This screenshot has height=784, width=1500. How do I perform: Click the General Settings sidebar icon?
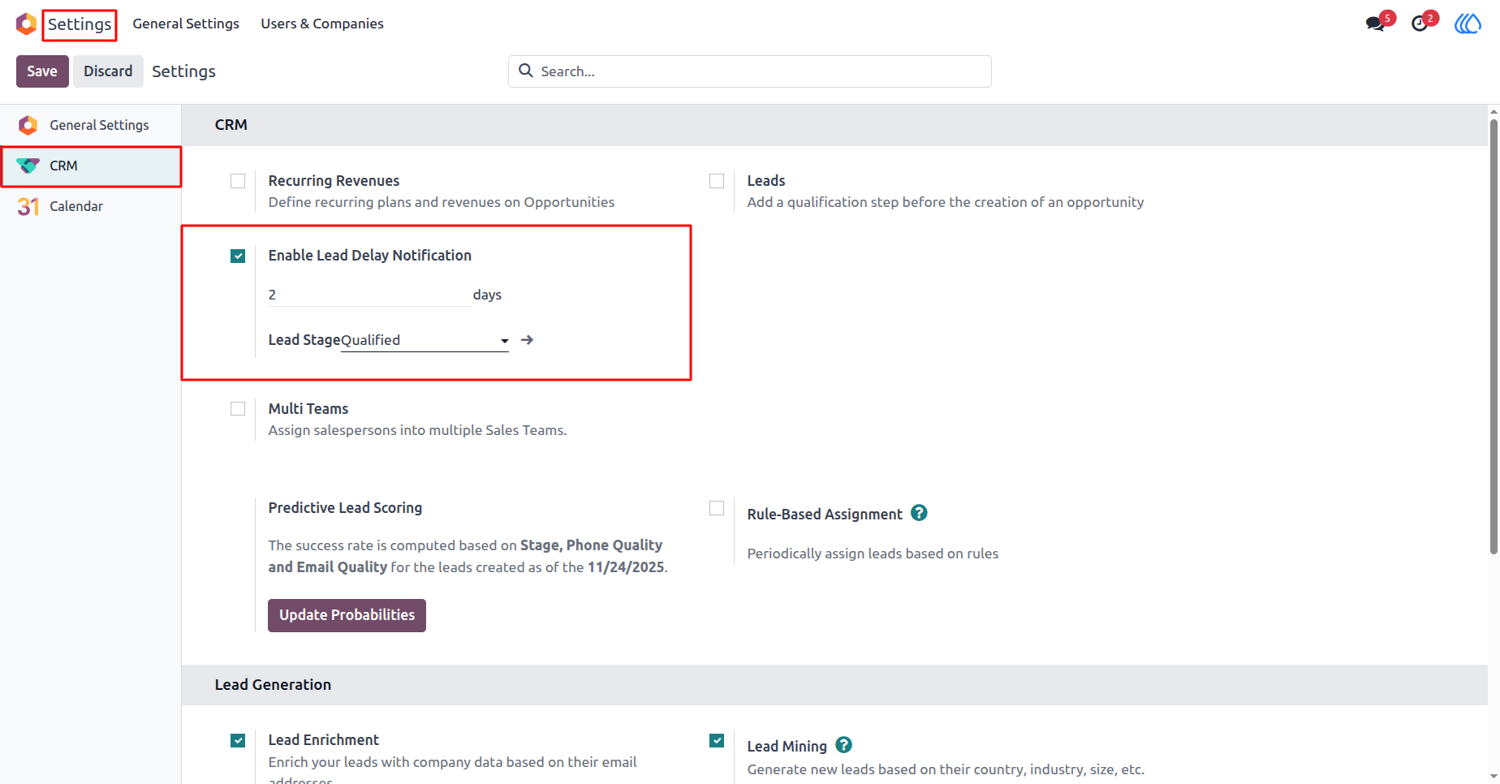coord(28,125)
